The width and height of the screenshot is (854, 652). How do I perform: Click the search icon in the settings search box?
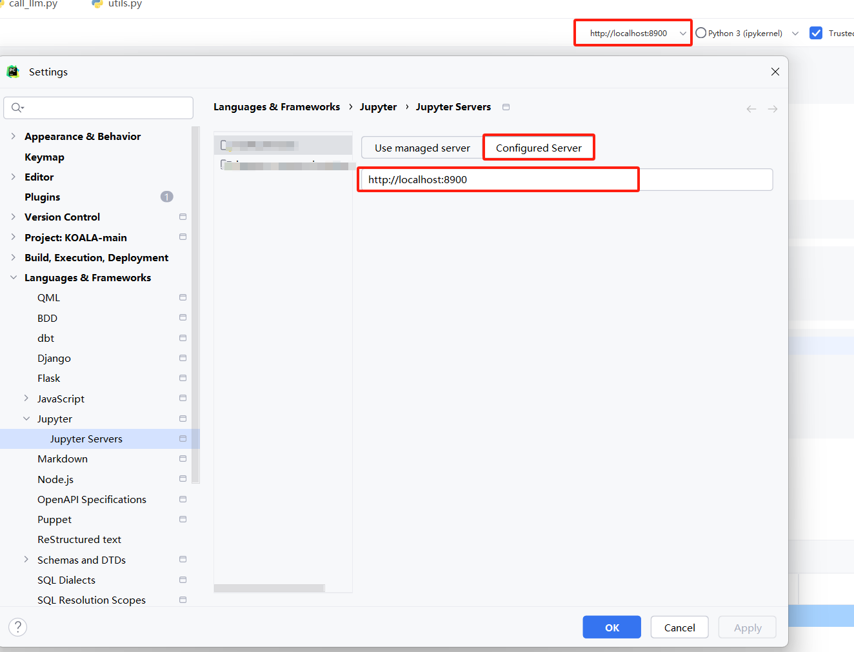click(17, 108)
